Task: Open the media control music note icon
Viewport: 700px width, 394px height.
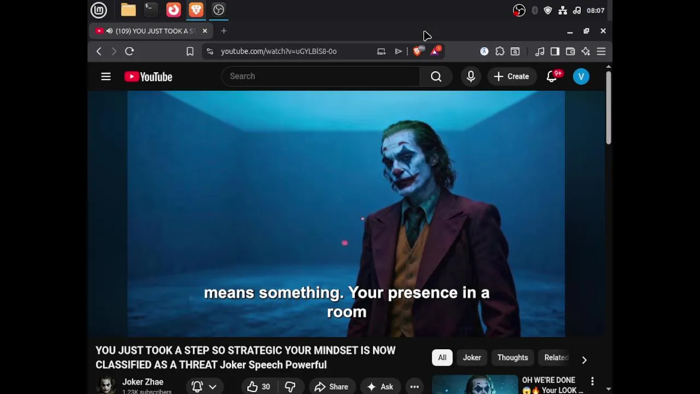Action: click(x=540, y=51)
